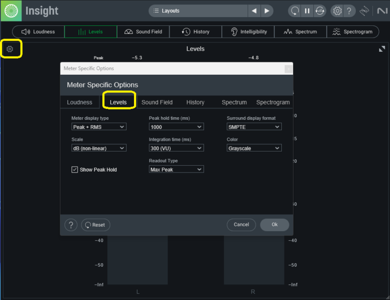Toggle the Intelligibility meter panel
The image size is (390, 300).
(x=248, y=32)
